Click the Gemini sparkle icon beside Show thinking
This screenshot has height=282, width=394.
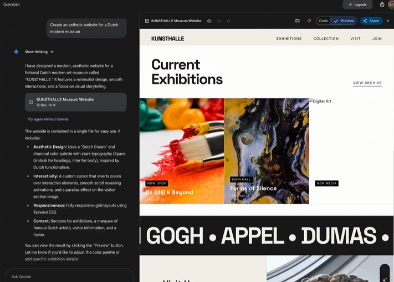pos(16,52)
